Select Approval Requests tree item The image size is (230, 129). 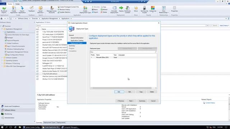[x=13, y=40]
